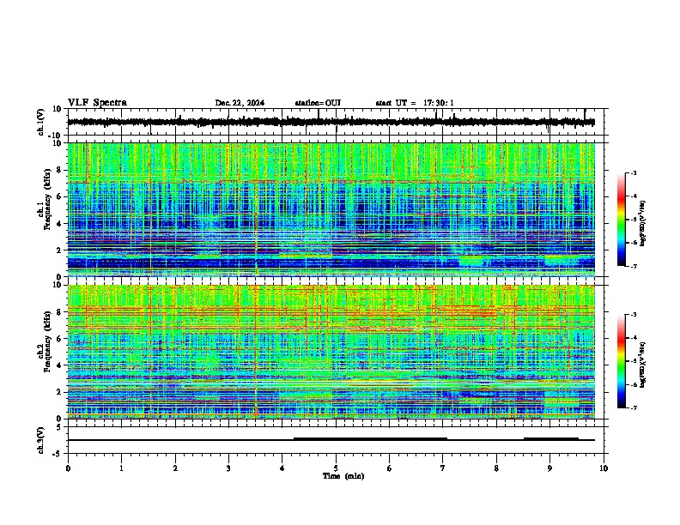Click the "Time (min)" x-axis label
This screenshot has width=680, height=525.
click(343, 476)
